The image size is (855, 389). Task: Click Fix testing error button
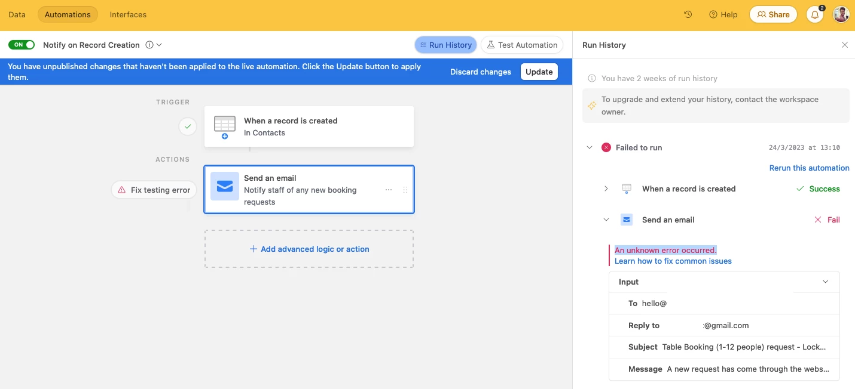pos(154,190)
